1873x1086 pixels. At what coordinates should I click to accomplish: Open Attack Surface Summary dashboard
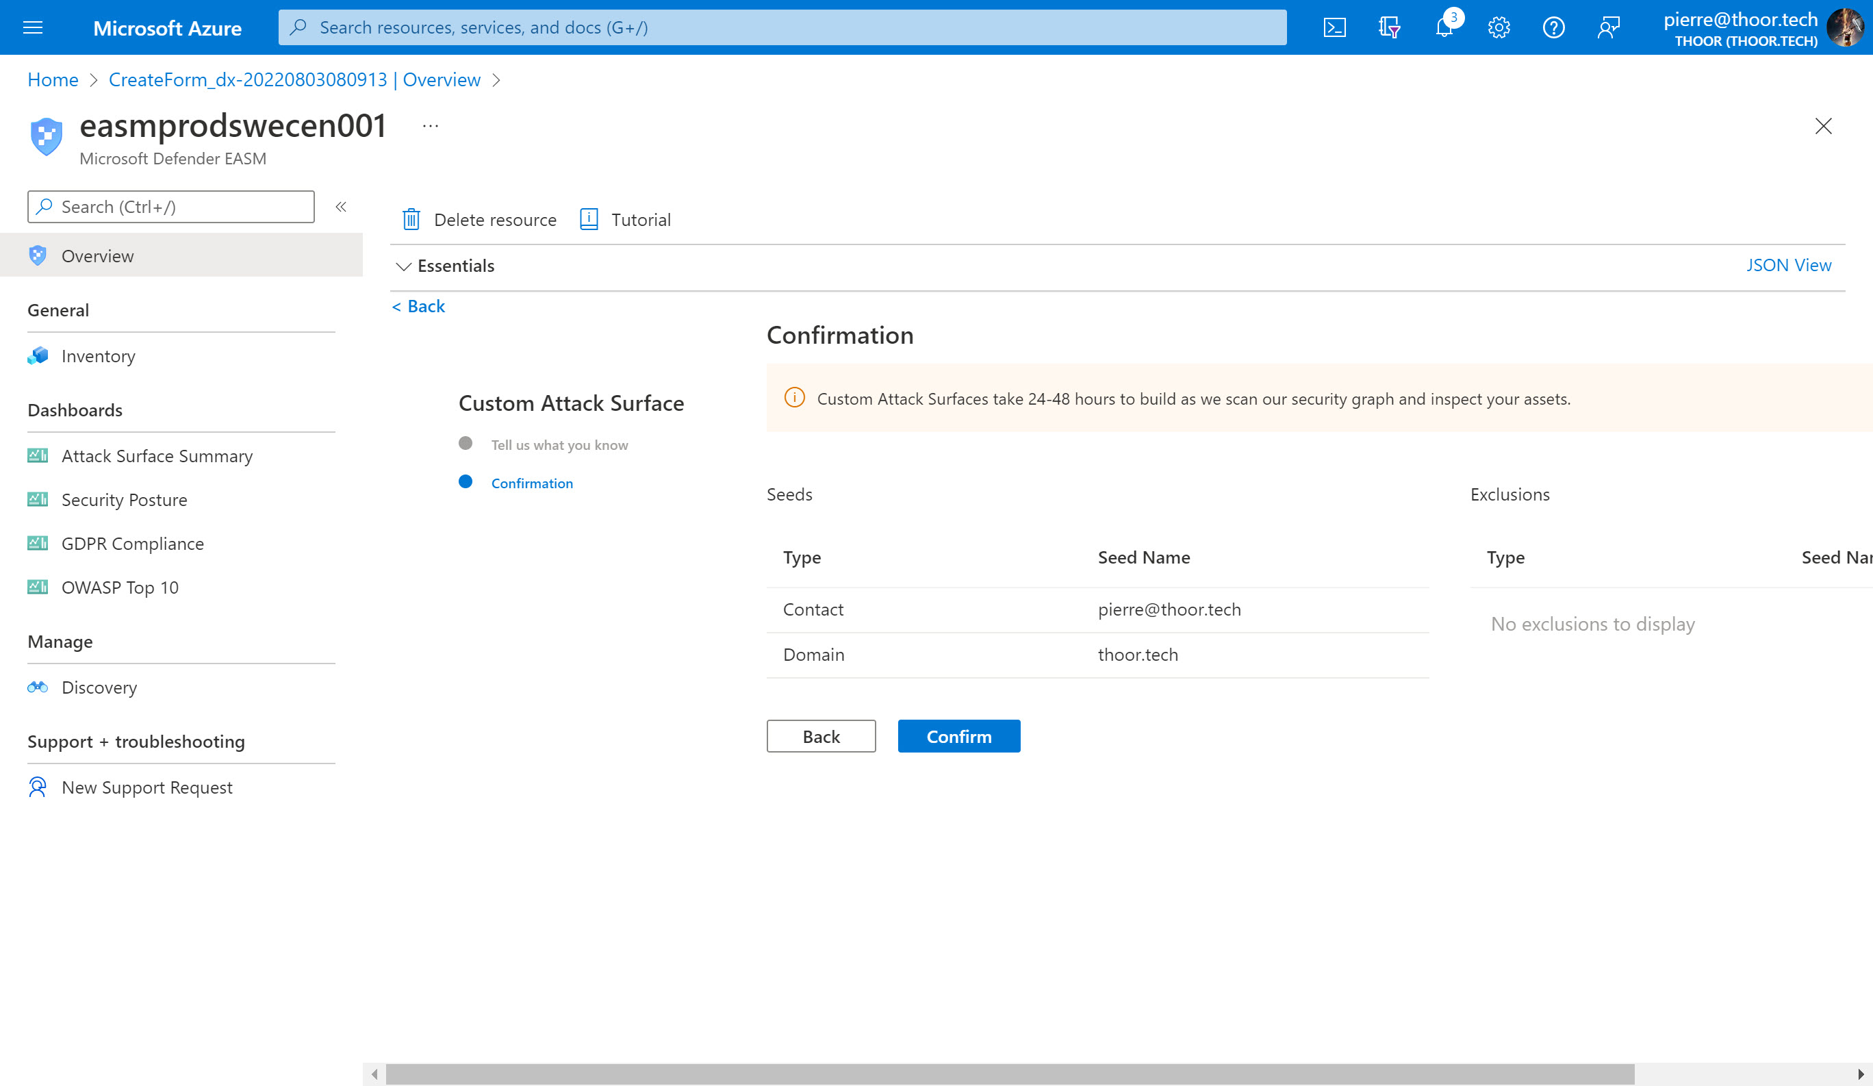[x=157, y=455]
